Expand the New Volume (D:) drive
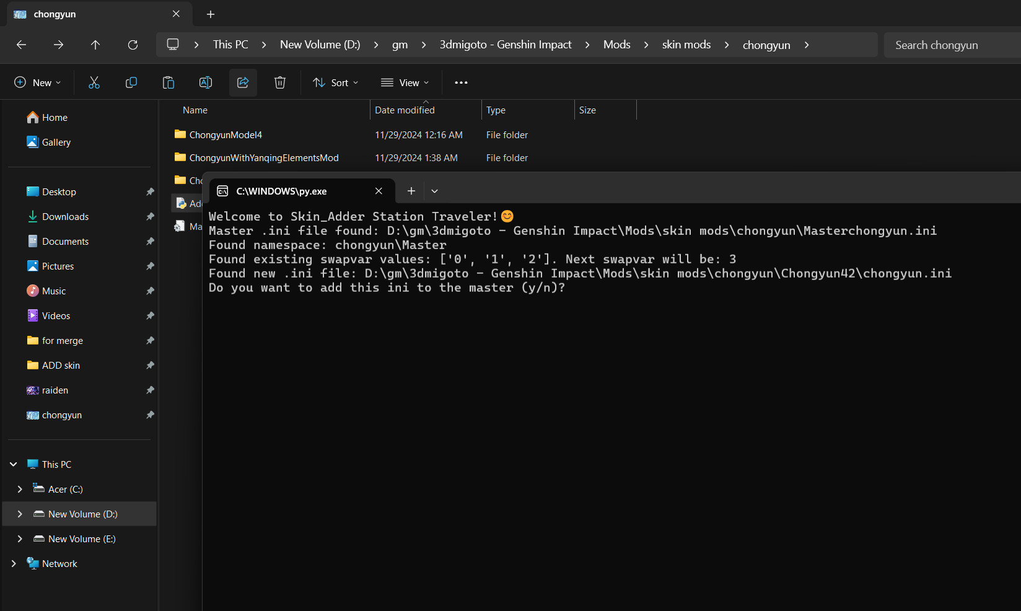Image resolution: width=1021 pixels, height=611 pixels. (20, 514)
